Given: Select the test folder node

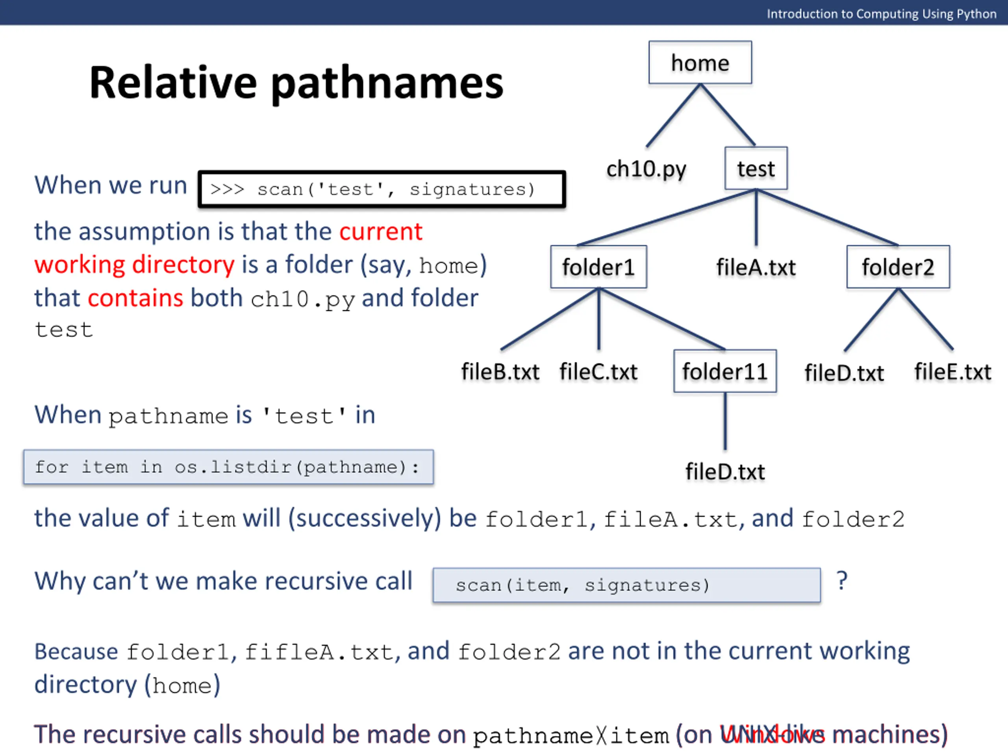Looking at the screenshot, I should pos(756,169).
